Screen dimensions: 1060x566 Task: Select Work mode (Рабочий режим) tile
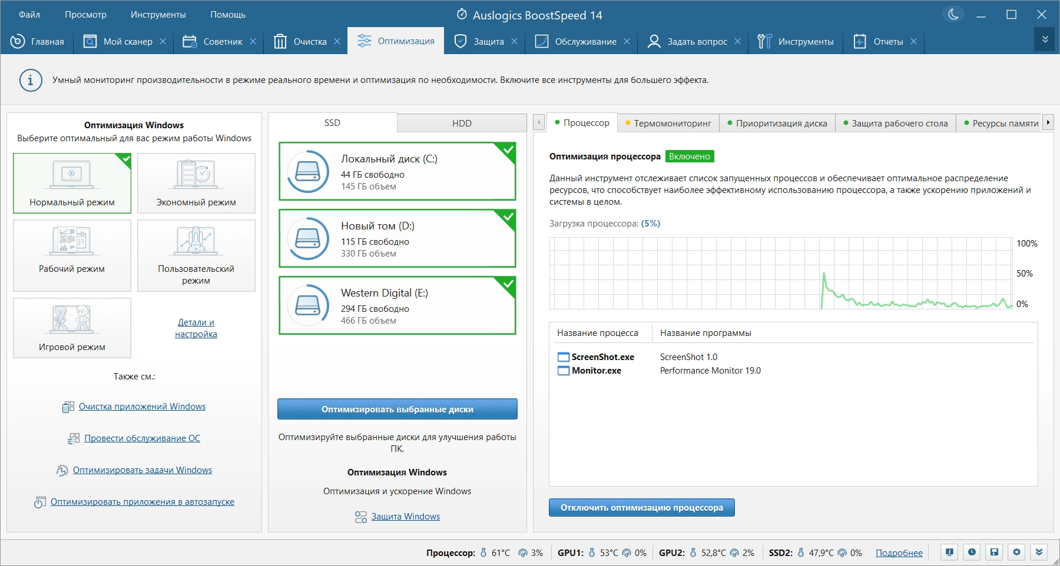click(x=72, y=255)
